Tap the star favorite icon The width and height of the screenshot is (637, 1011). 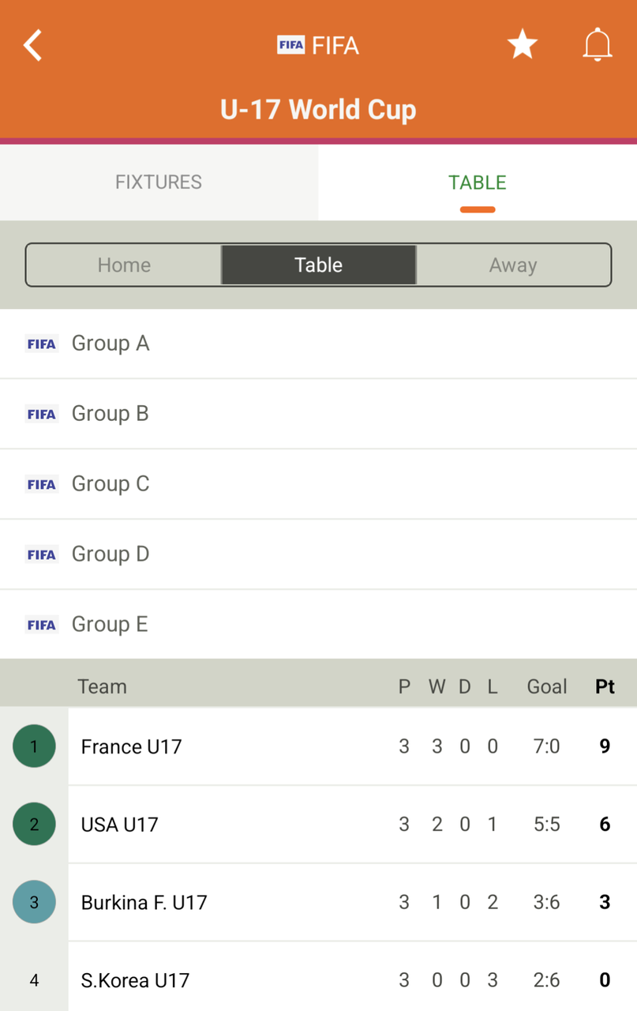[x=522, y=45]
